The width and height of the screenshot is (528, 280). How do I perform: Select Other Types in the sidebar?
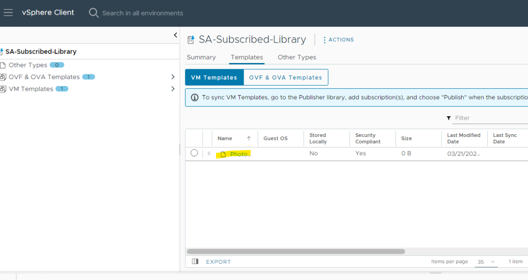point(28,65)
